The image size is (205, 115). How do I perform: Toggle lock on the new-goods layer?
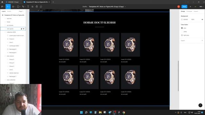point(21,29)
